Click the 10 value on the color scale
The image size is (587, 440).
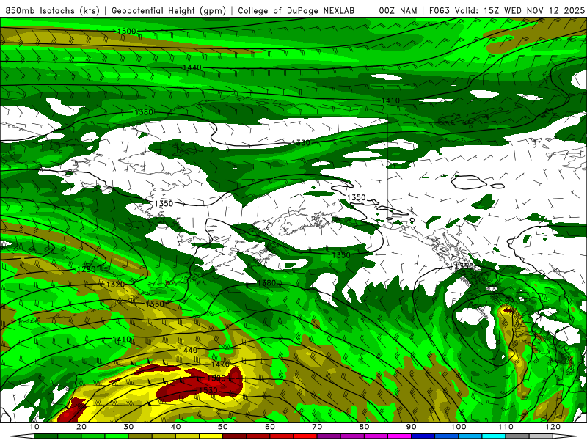coord(34,427)
